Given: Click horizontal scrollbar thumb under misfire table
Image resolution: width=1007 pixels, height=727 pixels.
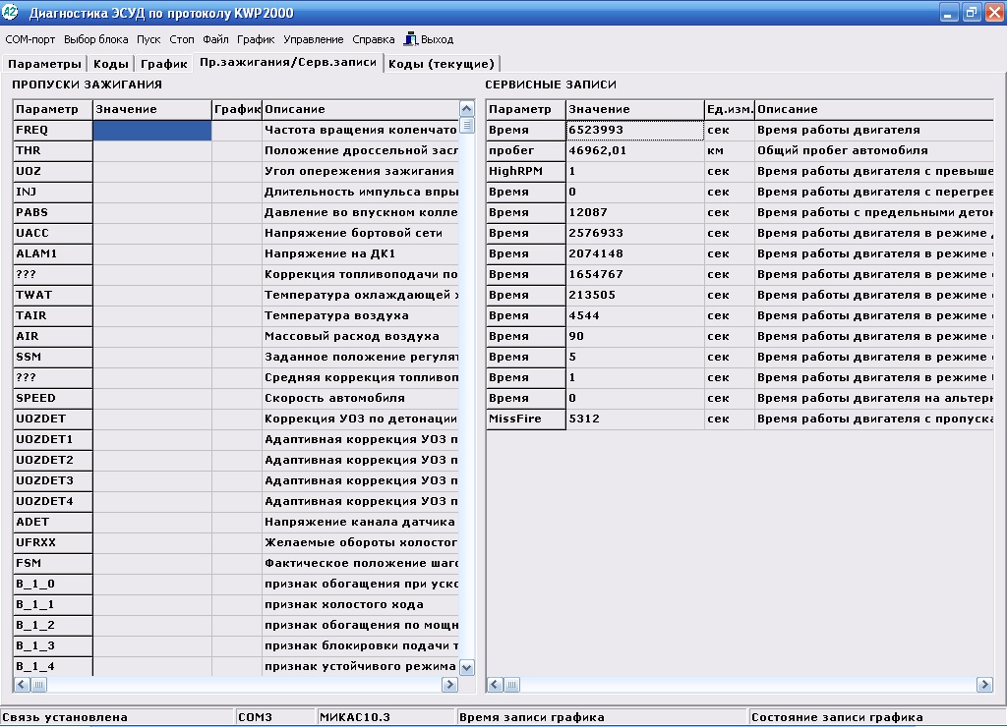Looking at the screenshot, I should pos(38,685).
